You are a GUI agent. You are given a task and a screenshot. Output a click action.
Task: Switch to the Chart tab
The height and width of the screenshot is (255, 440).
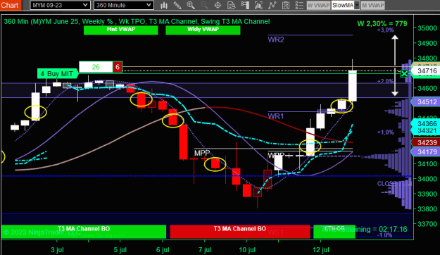click(x=10, y=5)
